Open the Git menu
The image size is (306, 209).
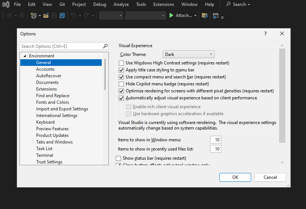pyautogui.click(x=62, y=4)
